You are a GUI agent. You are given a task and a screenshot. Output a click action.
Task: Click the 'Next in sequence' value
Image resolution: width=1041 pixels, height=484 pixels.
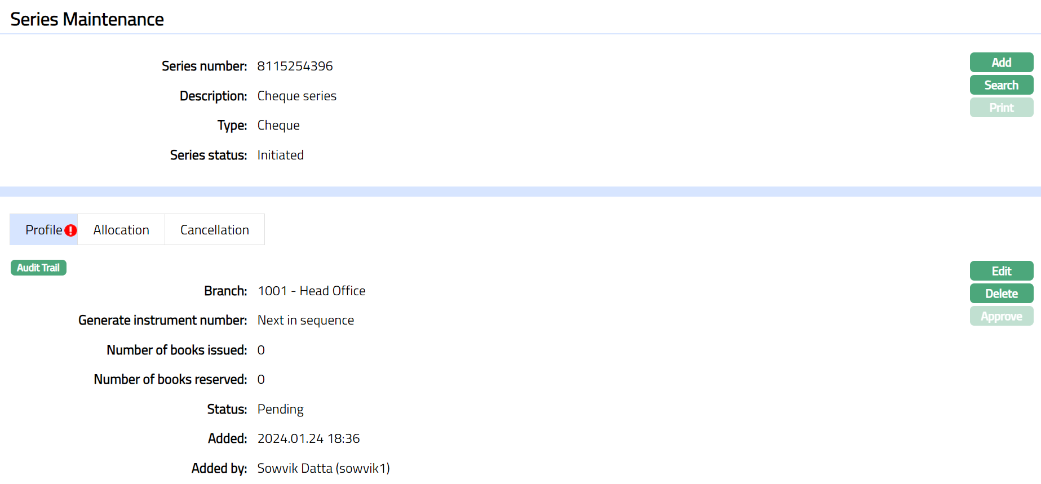point(305,321)
